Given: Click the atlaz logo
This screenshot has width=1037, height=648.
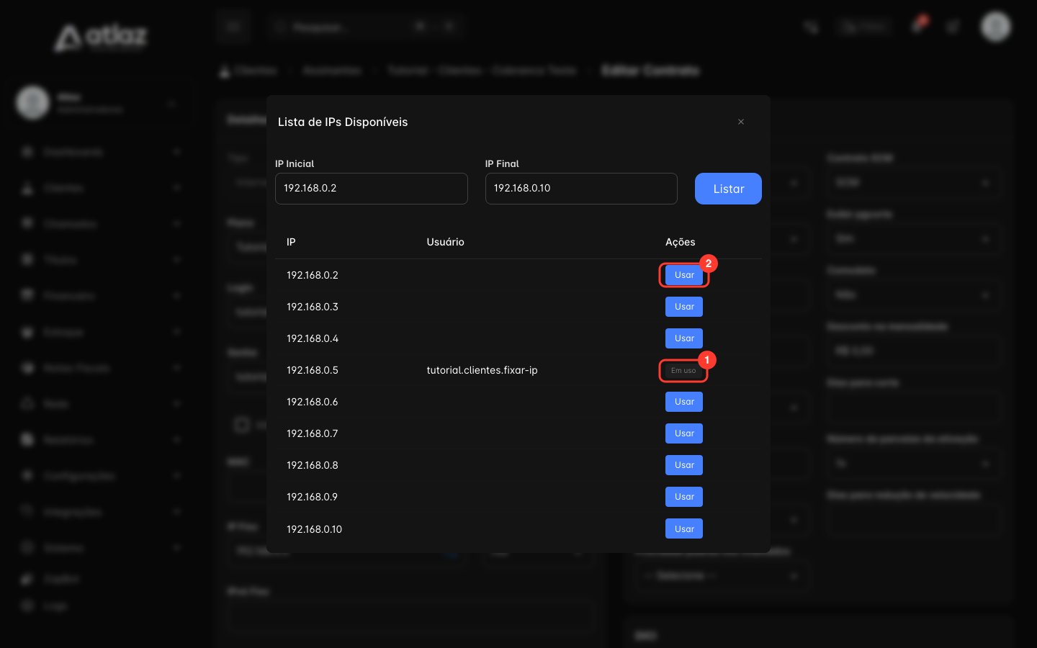Looking at the screenshot, I should [x=101, y=37].
